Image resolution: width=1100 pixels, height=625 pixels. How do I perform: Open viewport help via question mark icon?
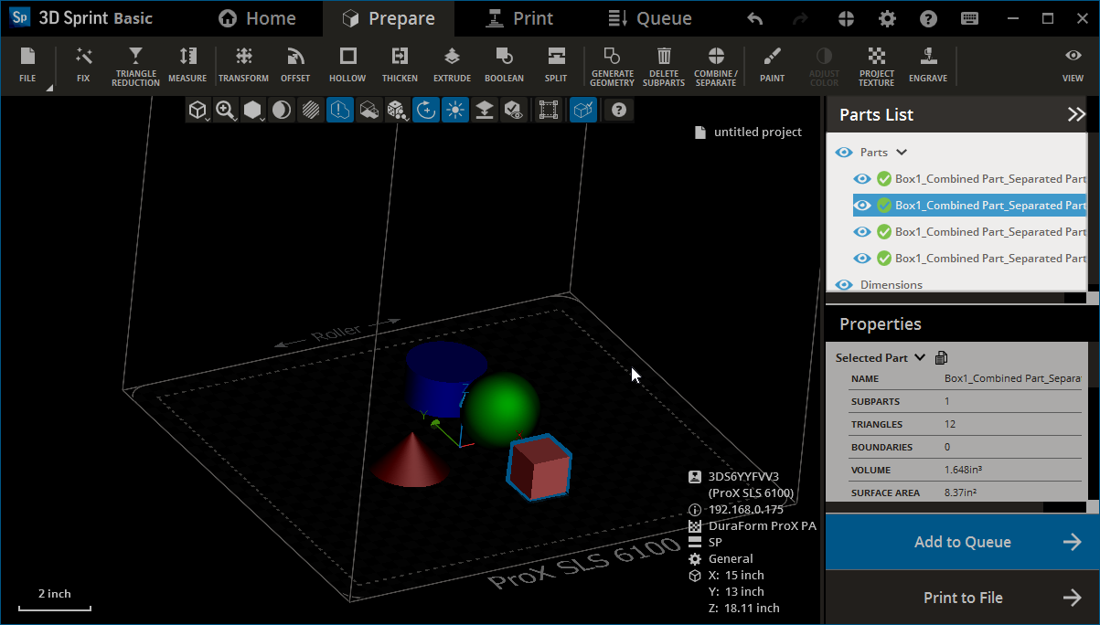click(x=618, y=110)
